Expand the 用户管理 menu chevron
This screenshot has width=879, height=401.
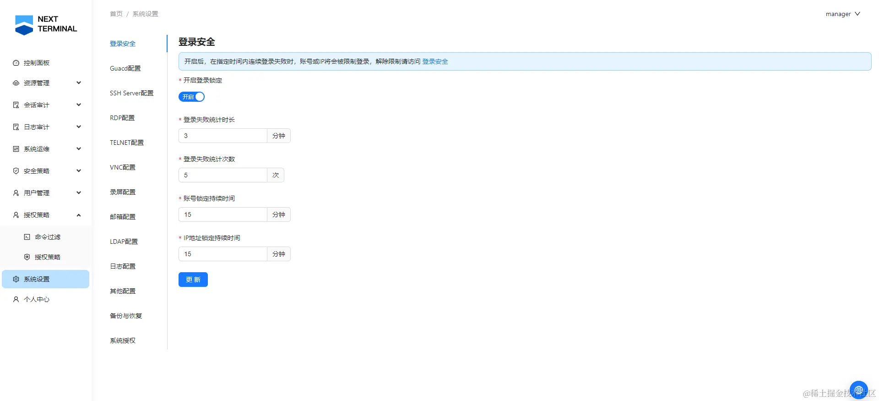click(79, 193)
